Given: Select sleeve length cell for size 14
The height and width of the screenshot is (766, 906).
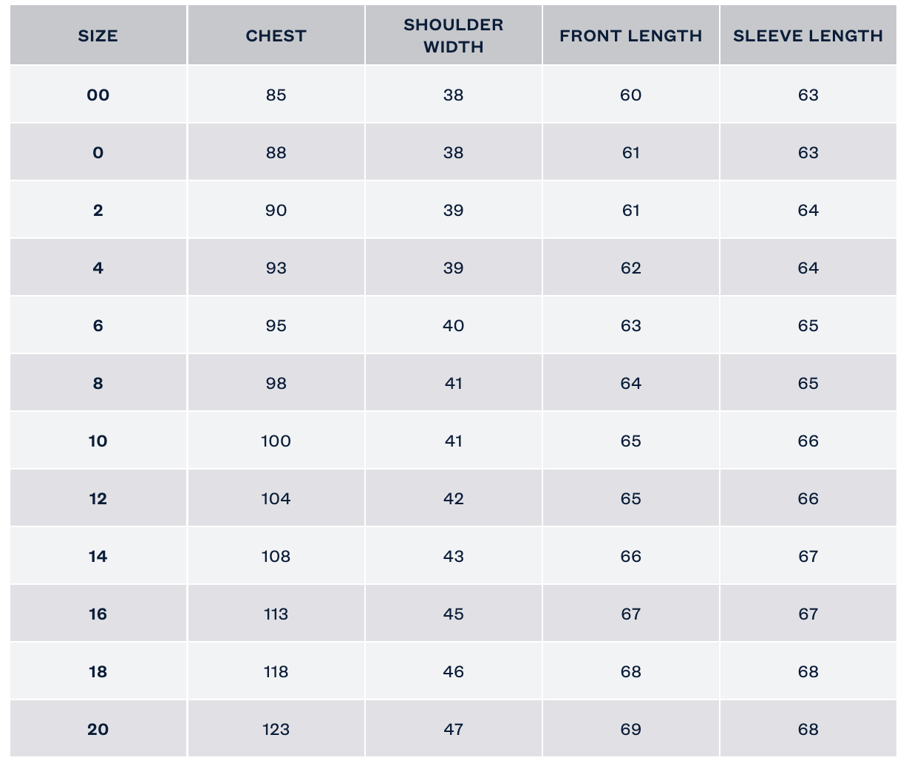Looking at the screenshot, I should click(808, 556).
